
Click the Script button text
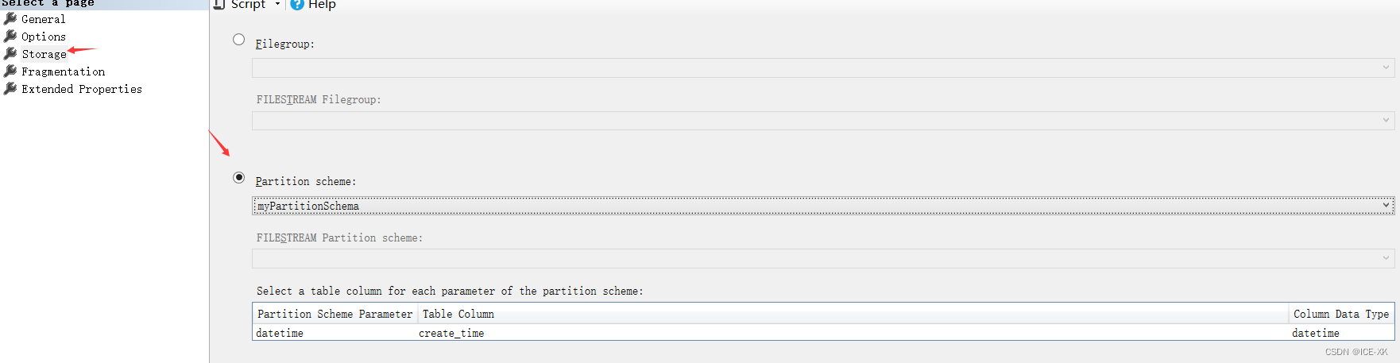(248, 5)
